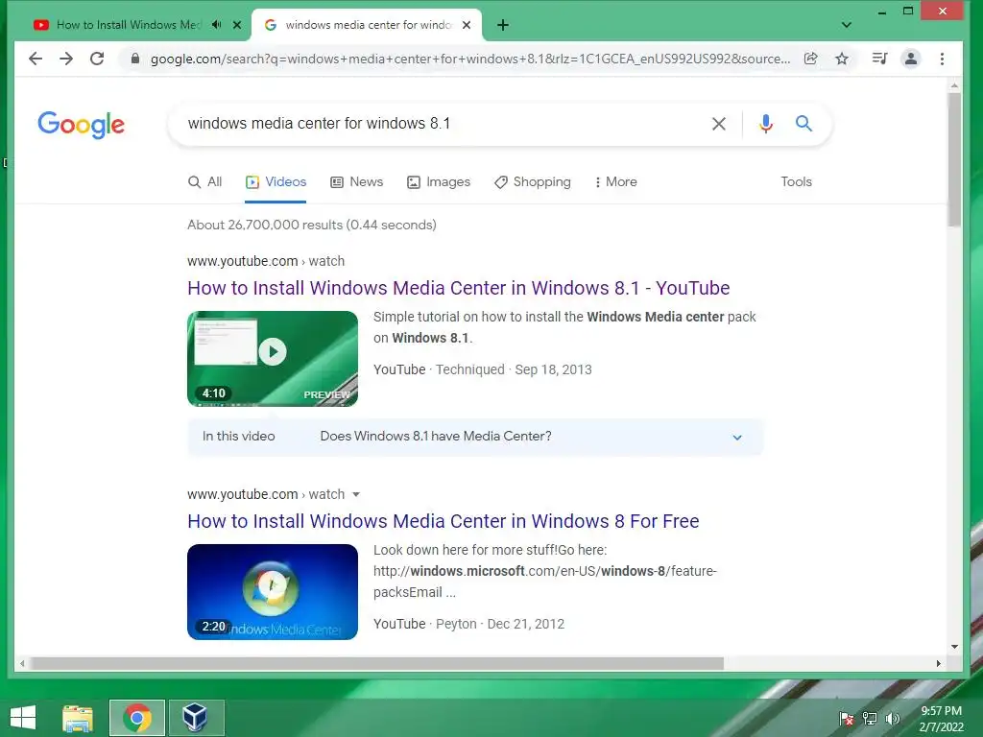The width and height of the screenshot is (983, 737).
Task: Switch to the Images results tab
Action: 439,181
